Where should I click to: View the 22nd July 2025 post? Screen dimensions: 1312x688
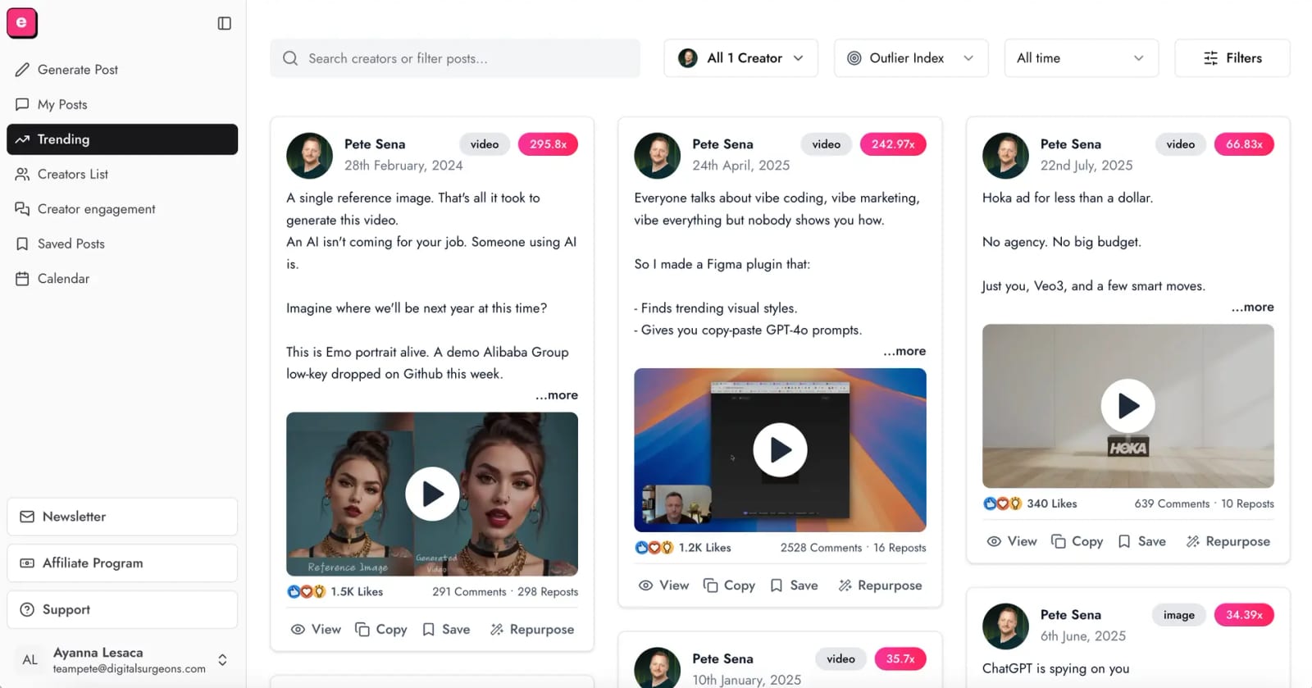[x=1012, y=541]
